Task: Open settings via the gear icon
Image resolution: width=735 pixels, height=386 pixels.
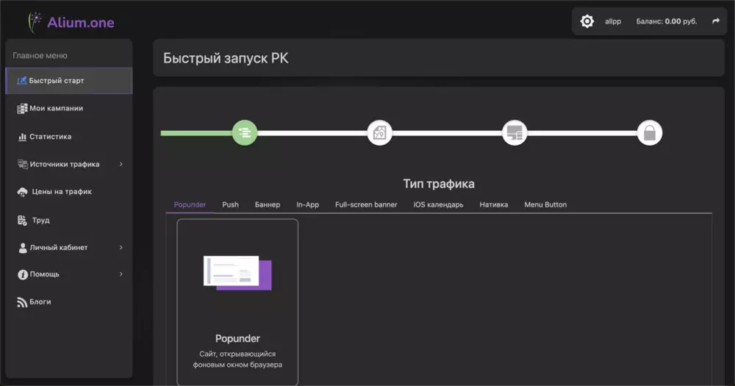Action: (587, 21)
